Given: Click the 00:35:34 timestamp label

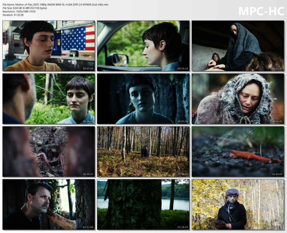Looking at the screenshot, I should tap(183, 121).
